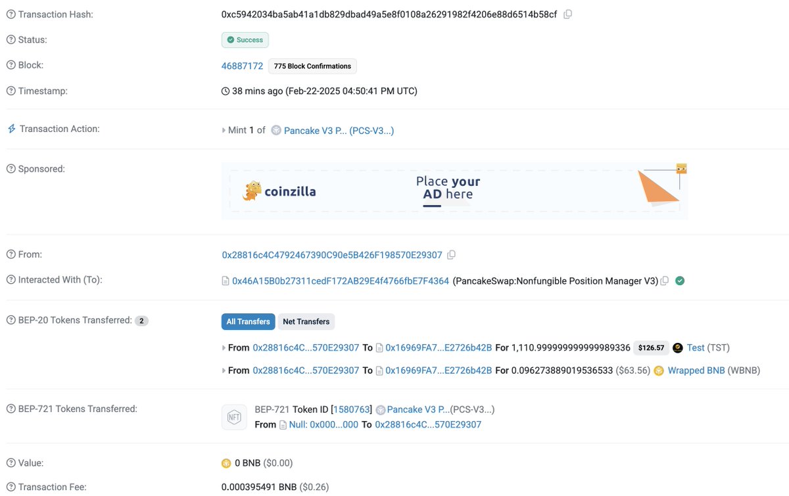789x496 pixels.
Task: Click help icon beside Status label
Action: [x=11, y=40]
